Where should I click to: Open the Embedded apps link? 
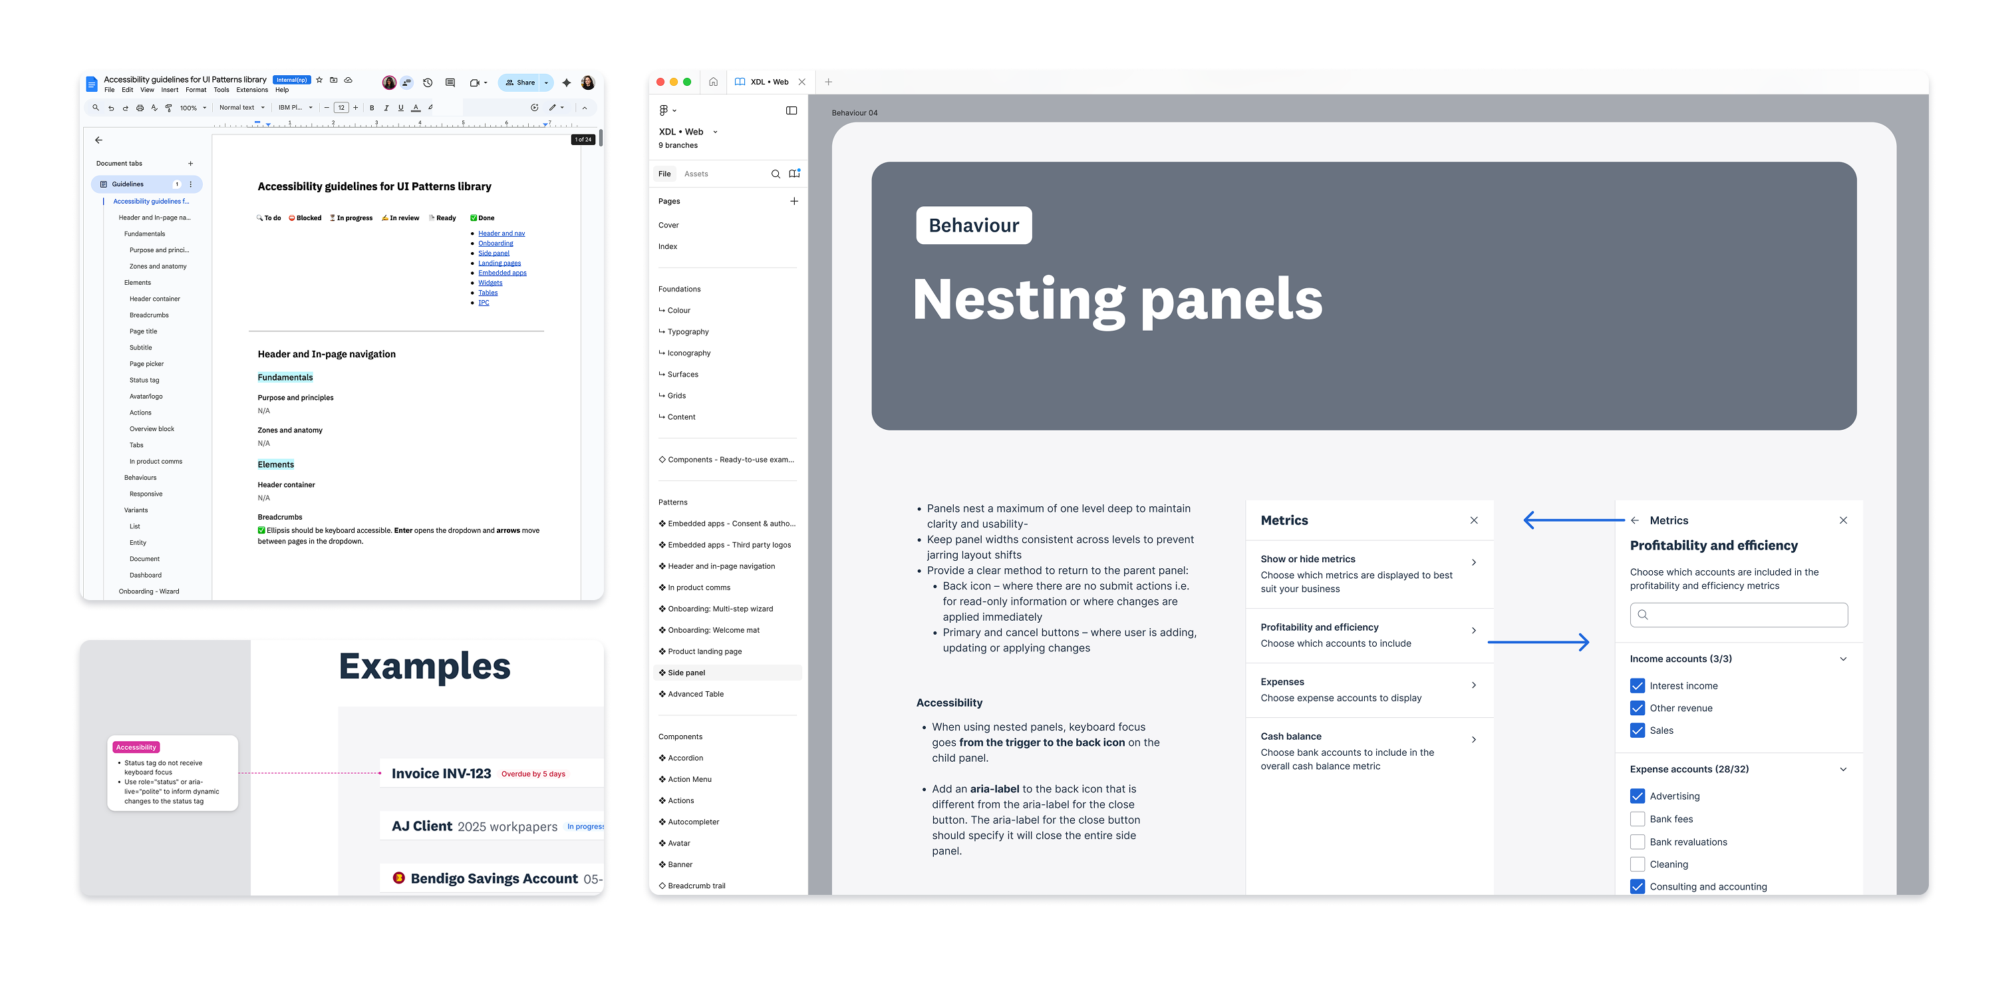click(503, 273)
